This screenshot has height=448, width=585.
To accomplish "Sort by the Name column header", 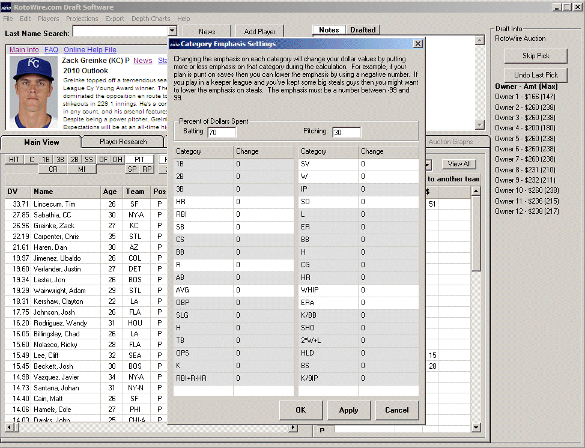I will tap(65, 192).
